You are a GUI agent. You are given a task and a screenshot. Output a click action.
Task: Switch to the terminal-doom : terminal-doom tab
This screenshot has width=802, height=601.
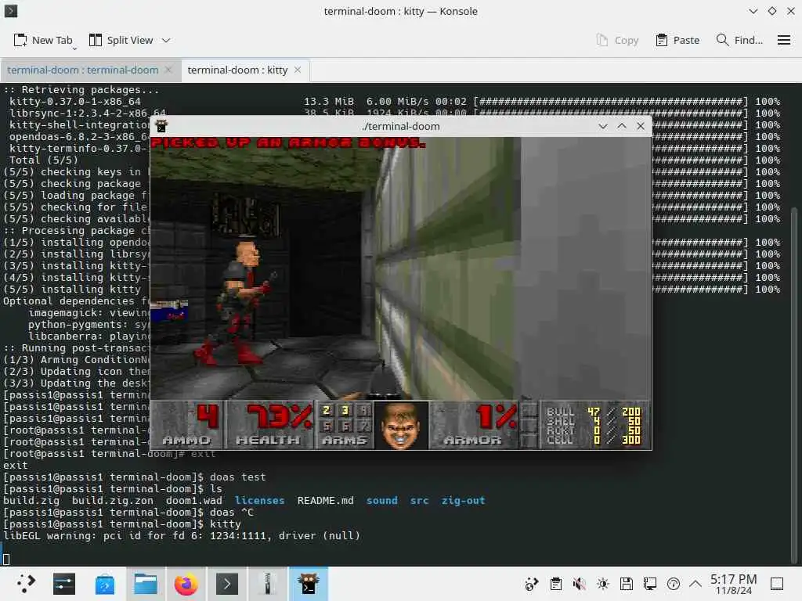(83, 70)
